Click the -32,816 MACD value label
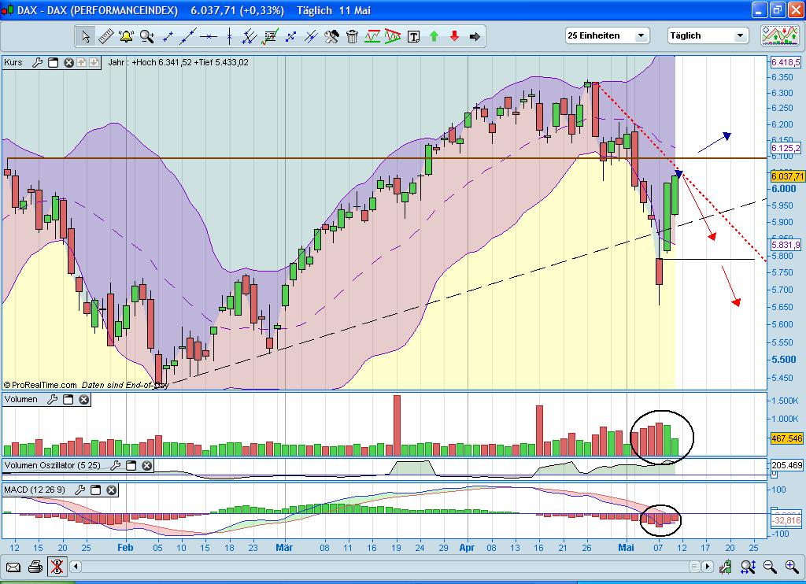This screenshot has height=584, width=806. click(x=786, y=520)
